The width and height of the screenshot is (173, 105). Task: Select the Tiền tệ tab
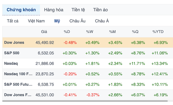tap(78, 10)
